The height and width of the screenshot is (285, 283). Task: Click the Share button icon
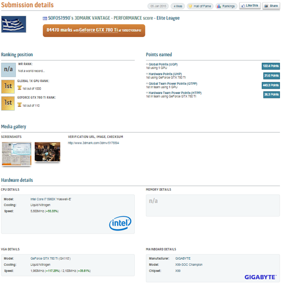click(x=266, y=6)
